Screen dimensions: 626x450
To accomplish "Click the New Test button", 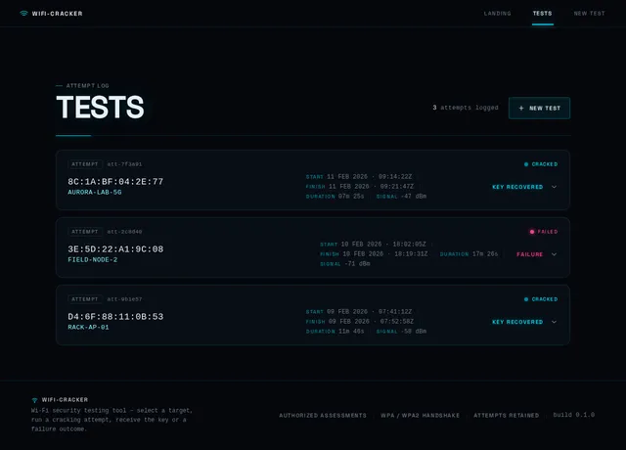I will pyautogui.click(x=539, y=109).
